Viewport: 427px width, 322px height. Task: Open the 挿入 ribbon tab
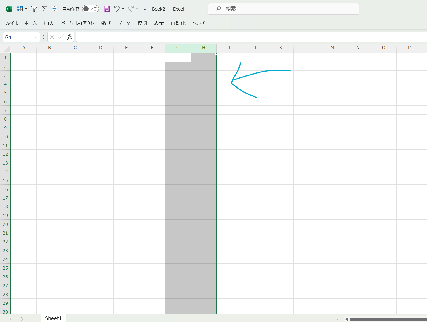pyautogui.click(x=49, y=23)
